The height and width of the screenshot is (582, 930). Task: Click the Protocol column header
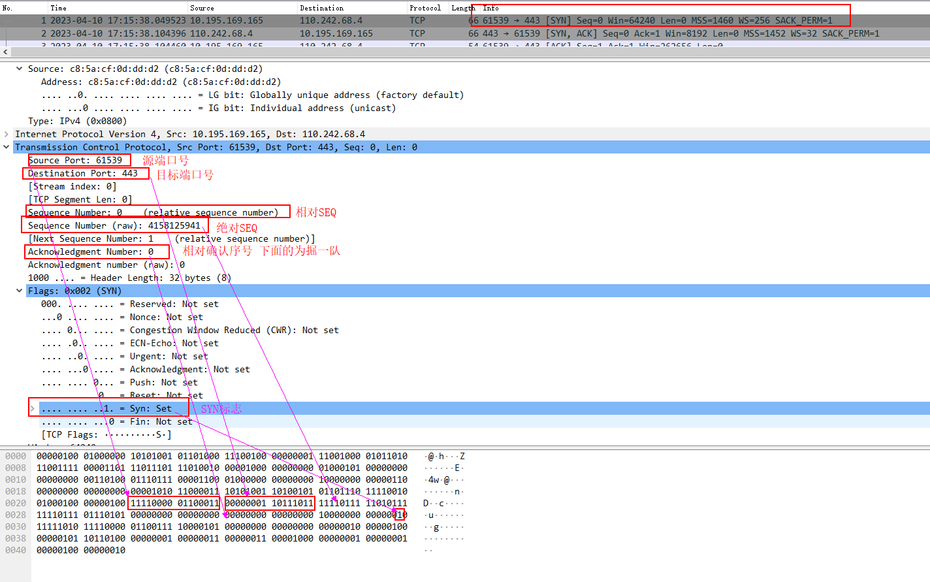[425, 8]
